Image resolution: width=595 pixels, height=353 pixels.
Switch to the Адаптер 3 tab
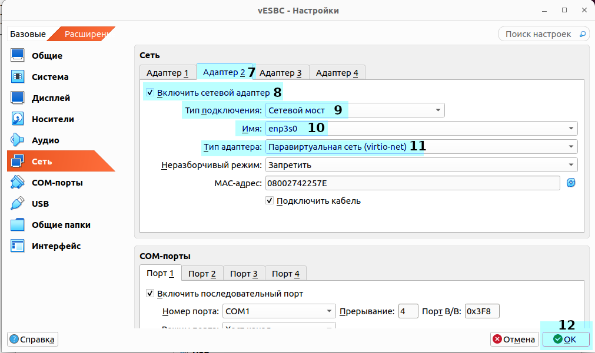[281, 73]
